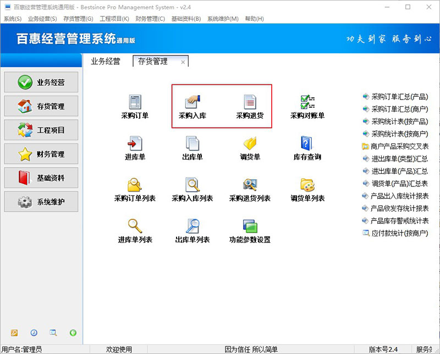
Task: Open report 应付款统计(按商户)
Action: [x=395, y=234]
